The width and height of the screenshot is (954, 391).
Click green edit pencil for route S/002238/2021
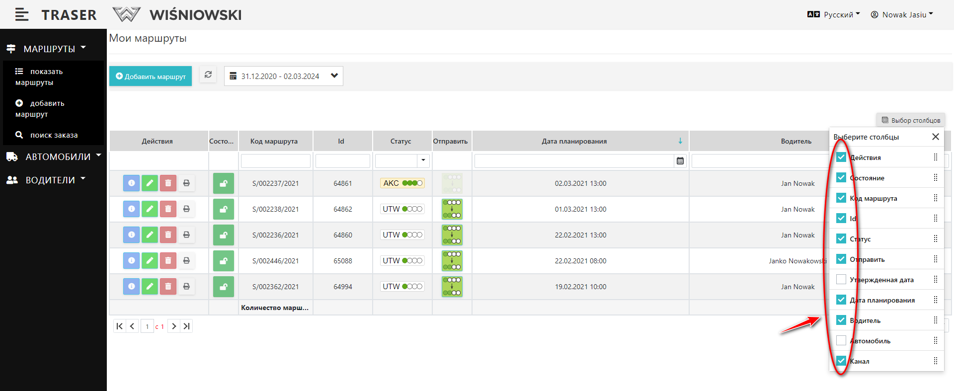point(150,209)
